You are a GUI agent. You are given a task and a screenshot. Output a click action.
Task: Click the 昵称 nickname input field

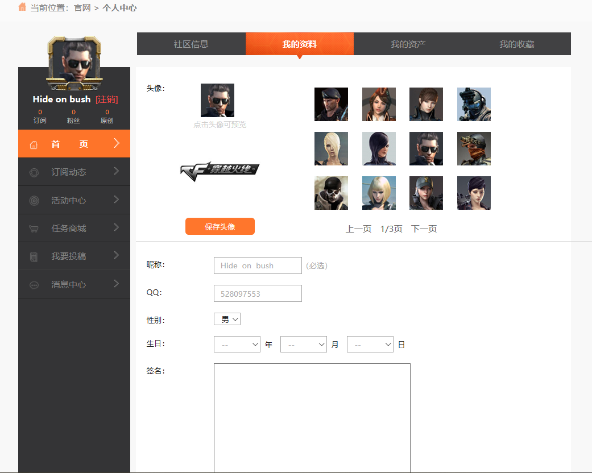click(x=258, y=265)
